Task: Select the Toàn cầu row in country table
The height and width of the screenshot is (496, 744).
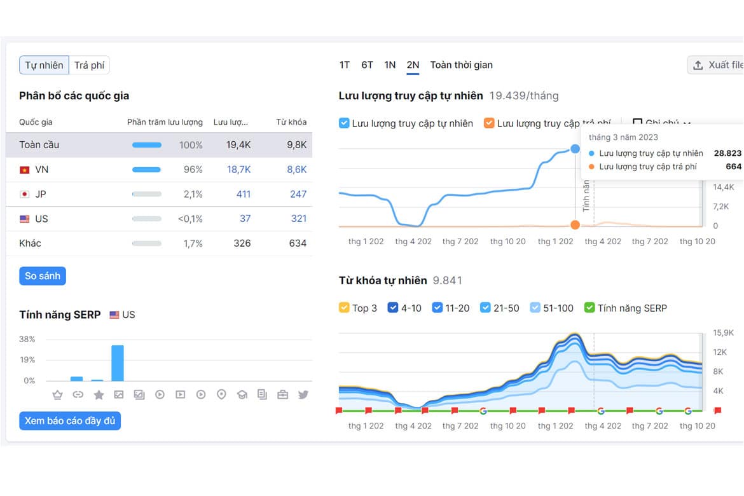Action: click(x=159, y=145)
